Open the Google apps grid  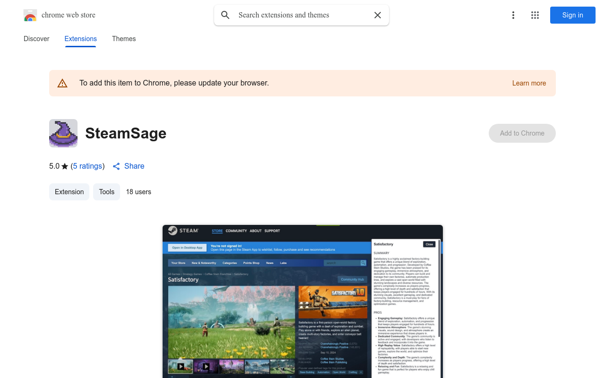(x=535, y=15)
